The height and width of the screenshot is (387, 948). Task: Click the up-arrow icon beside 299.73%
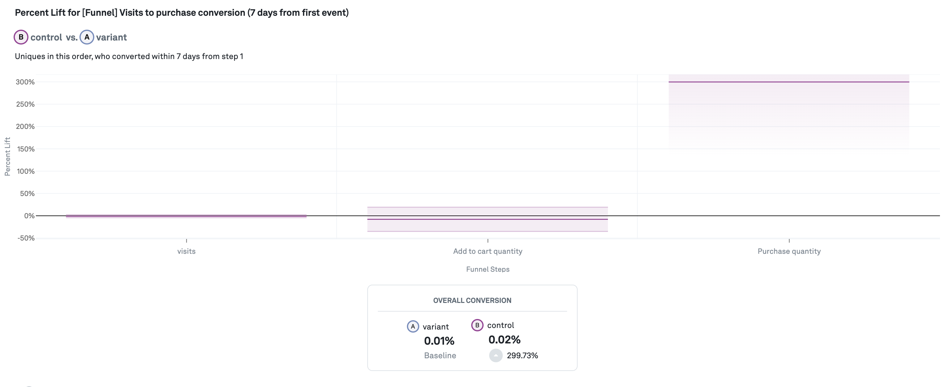496,355
